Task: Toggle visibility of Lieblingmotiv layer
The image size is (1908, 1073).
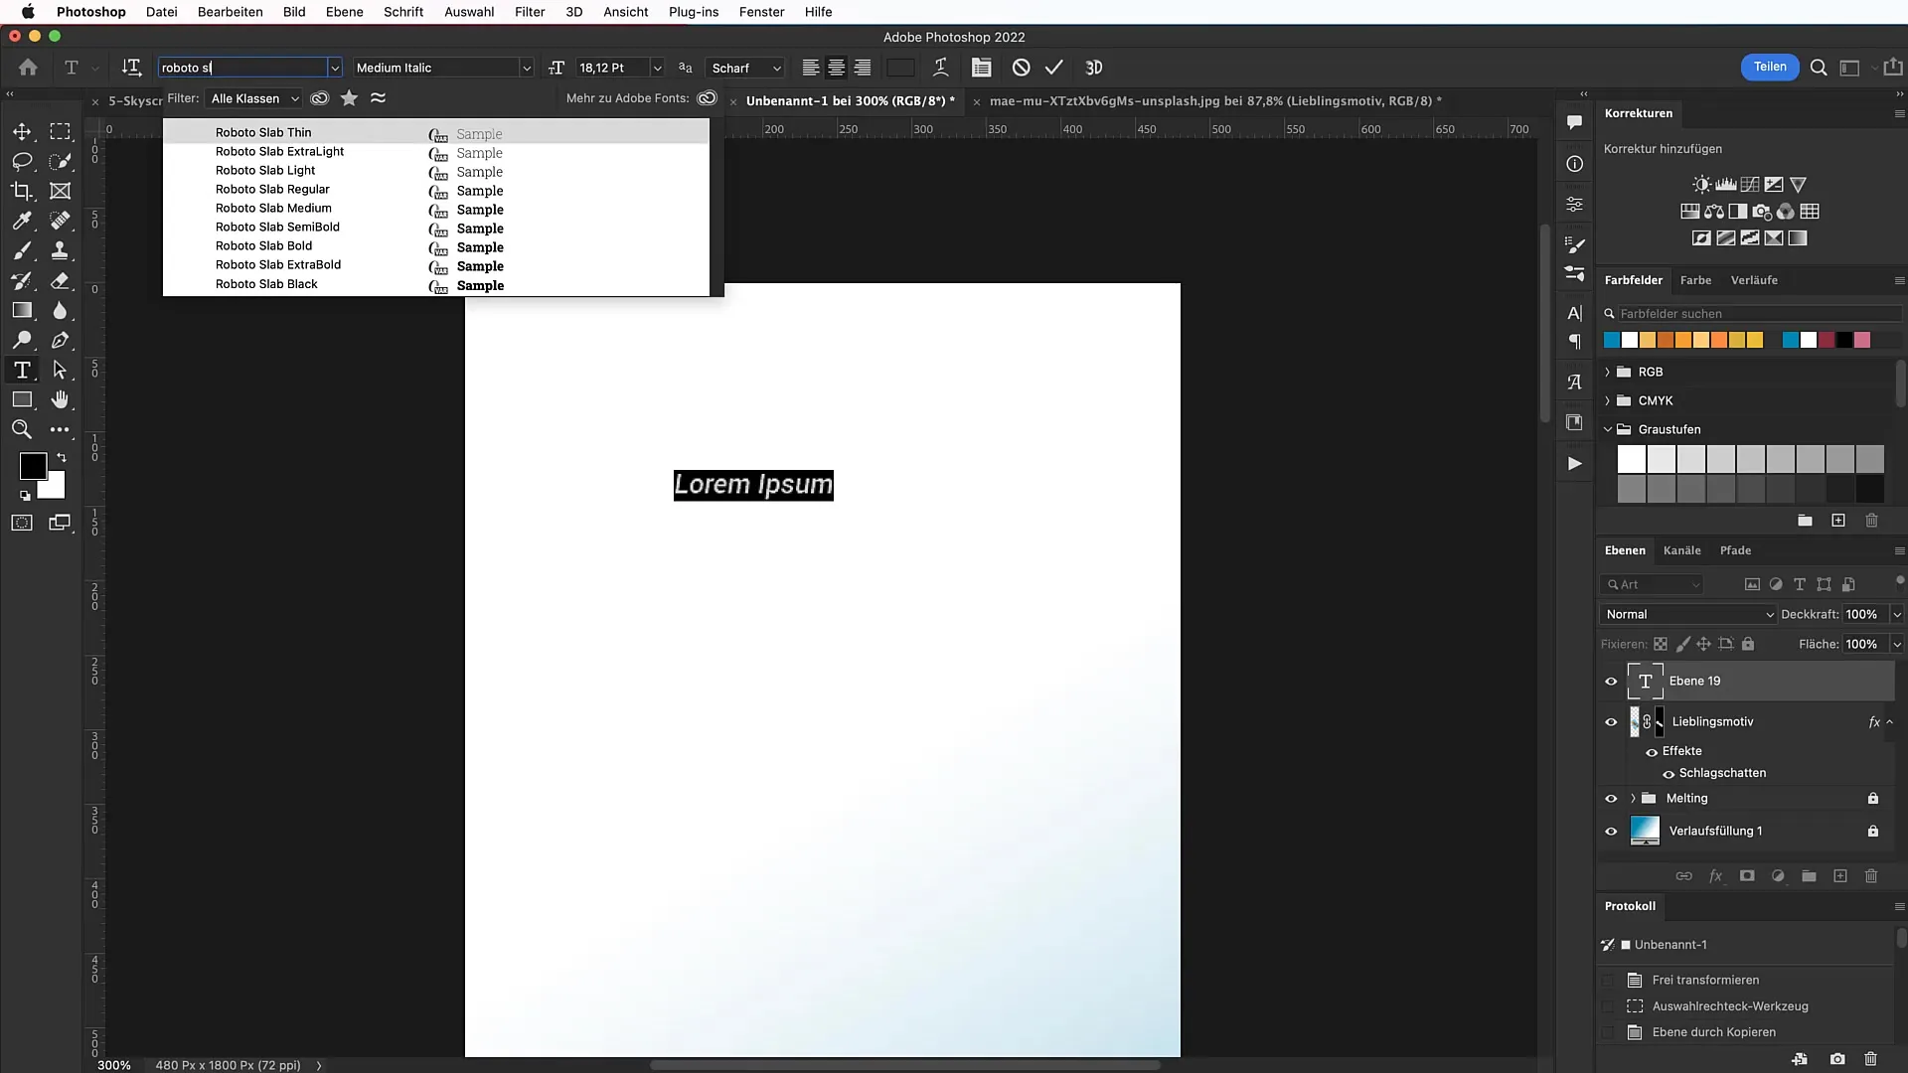Action: point(1611,720)
